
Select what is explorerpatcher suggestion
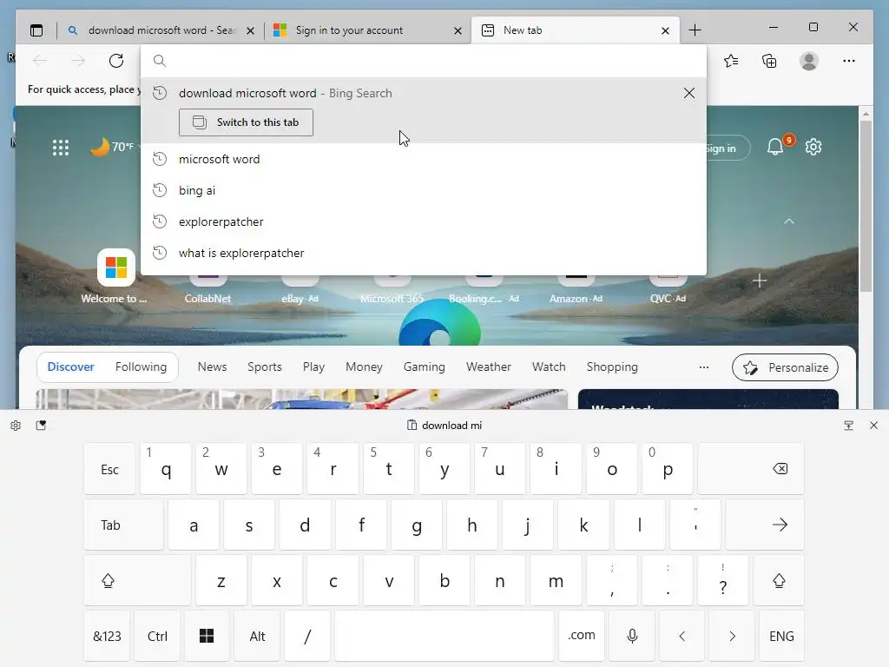(424, 253)
